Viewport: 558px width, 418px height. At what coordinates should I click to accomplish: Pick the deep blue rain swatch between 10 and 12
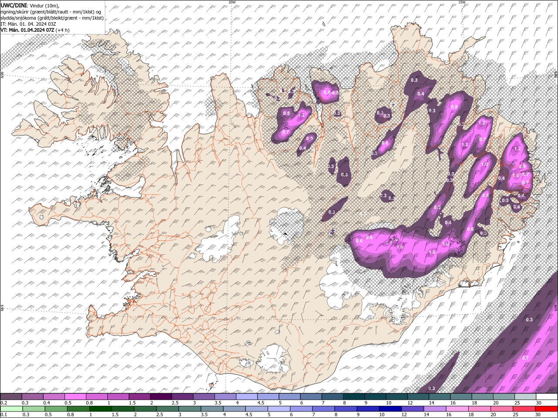pyautogui.click(x=390, y=409)
